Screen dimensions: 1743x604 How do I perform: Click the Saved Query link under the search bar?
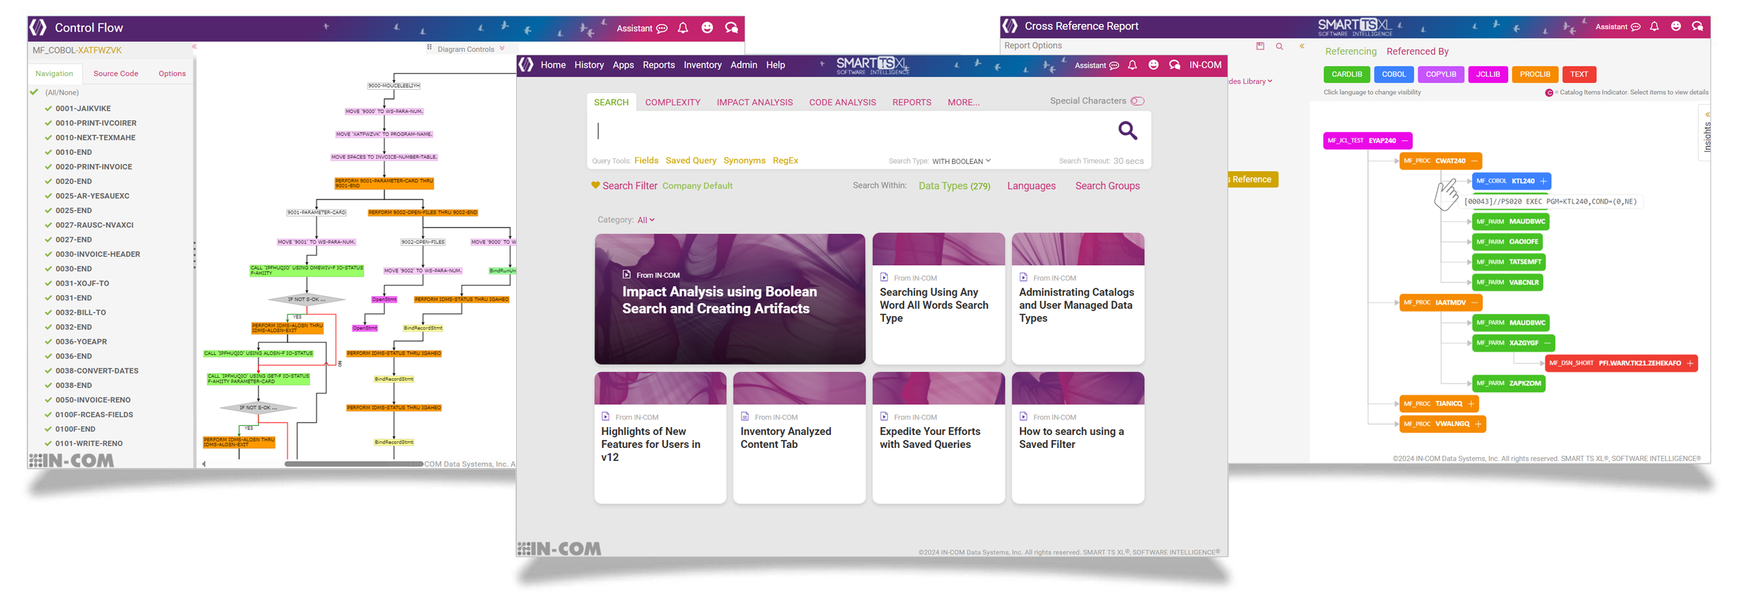(691, 161)
